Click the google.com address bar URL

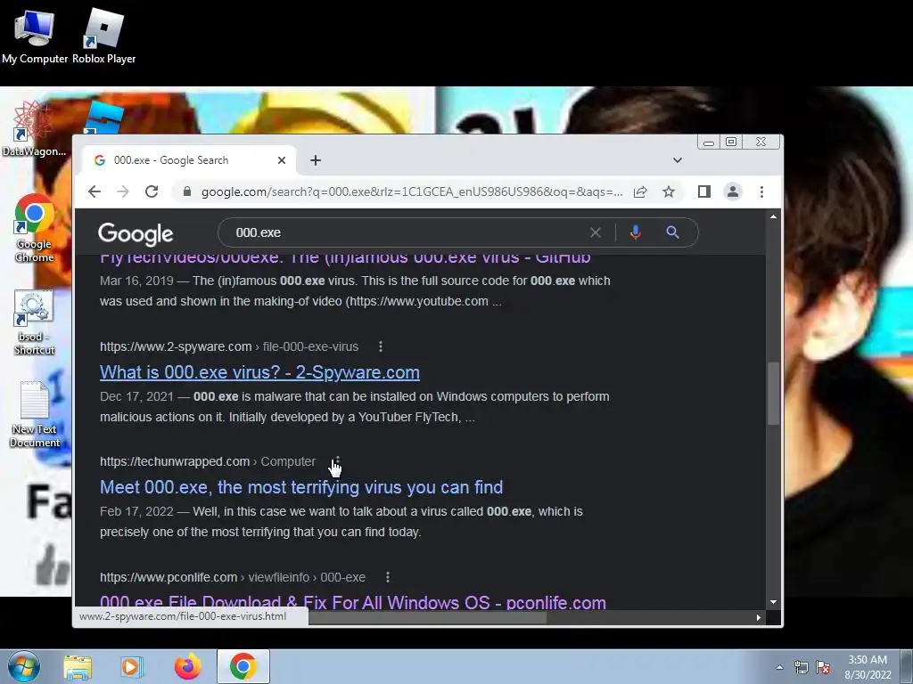(412, 192)
